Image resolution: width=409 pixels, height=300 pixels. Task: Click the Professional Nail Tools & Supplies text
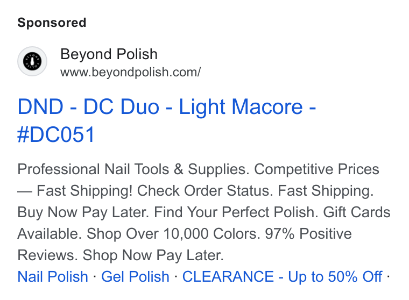(x=132, y=169)
